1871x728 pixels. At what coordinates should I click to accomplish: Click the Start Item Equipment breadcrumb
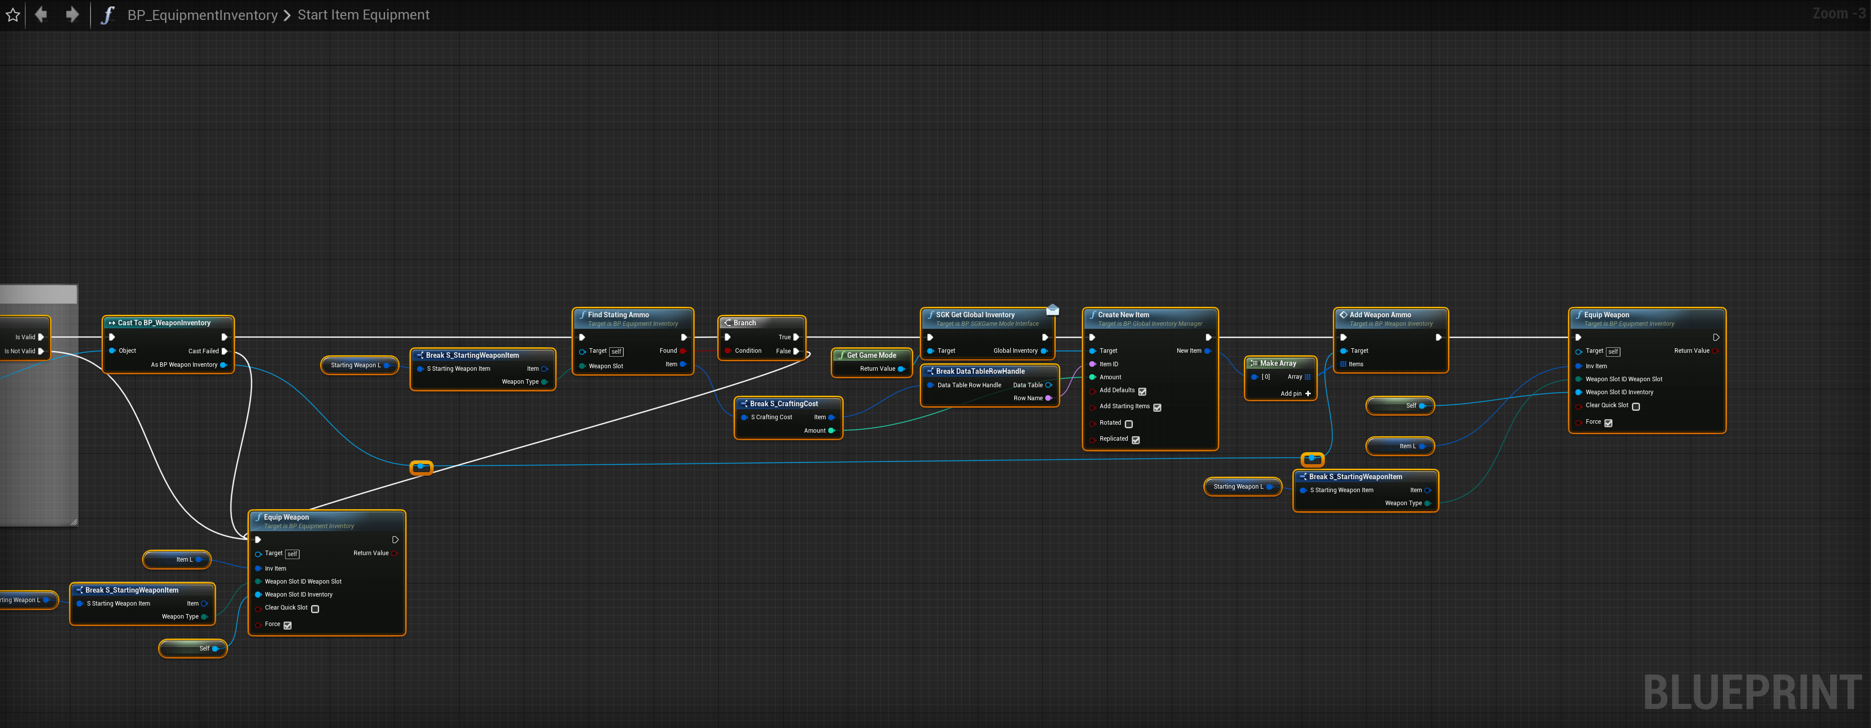[x=363, y=15]
